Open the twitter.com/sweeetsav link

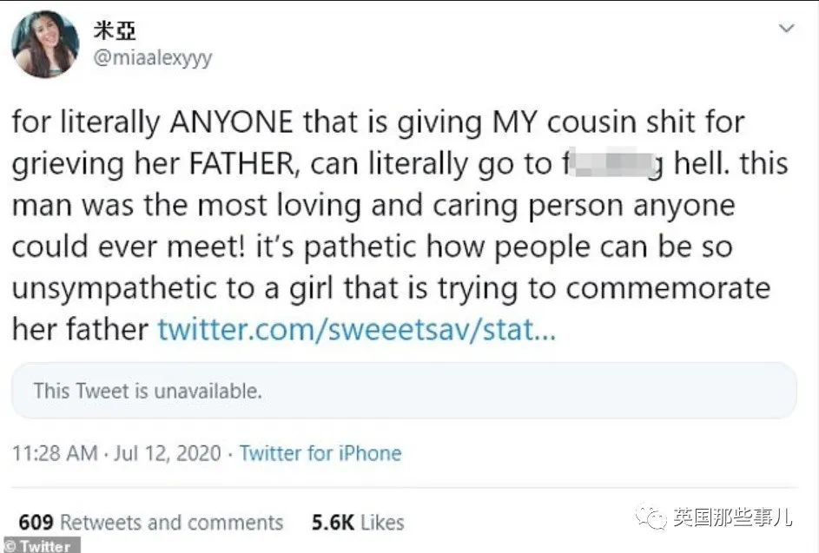[355, 330]
